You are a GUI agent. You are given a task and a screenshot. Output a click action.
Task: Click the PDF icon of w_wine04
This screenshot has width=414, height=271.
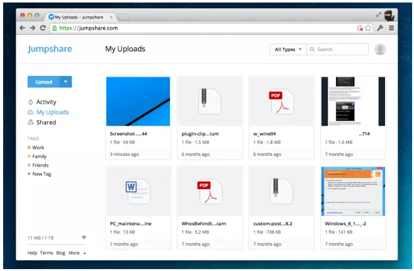[x=281, y=101]
